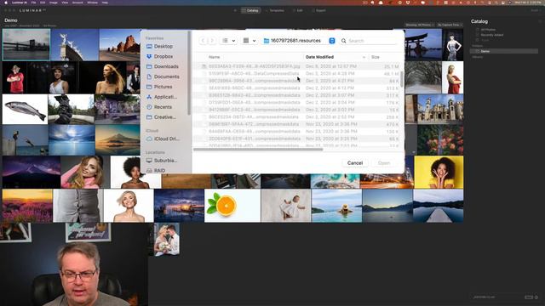Go forward in the file dialog
The width and height of the screenshot is (545, 306).
pyautogui.click(x=212, y=41)
